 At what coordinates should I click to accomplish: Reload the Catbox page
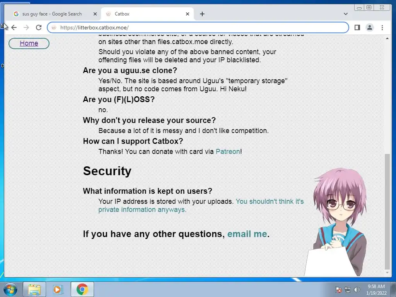39,27
